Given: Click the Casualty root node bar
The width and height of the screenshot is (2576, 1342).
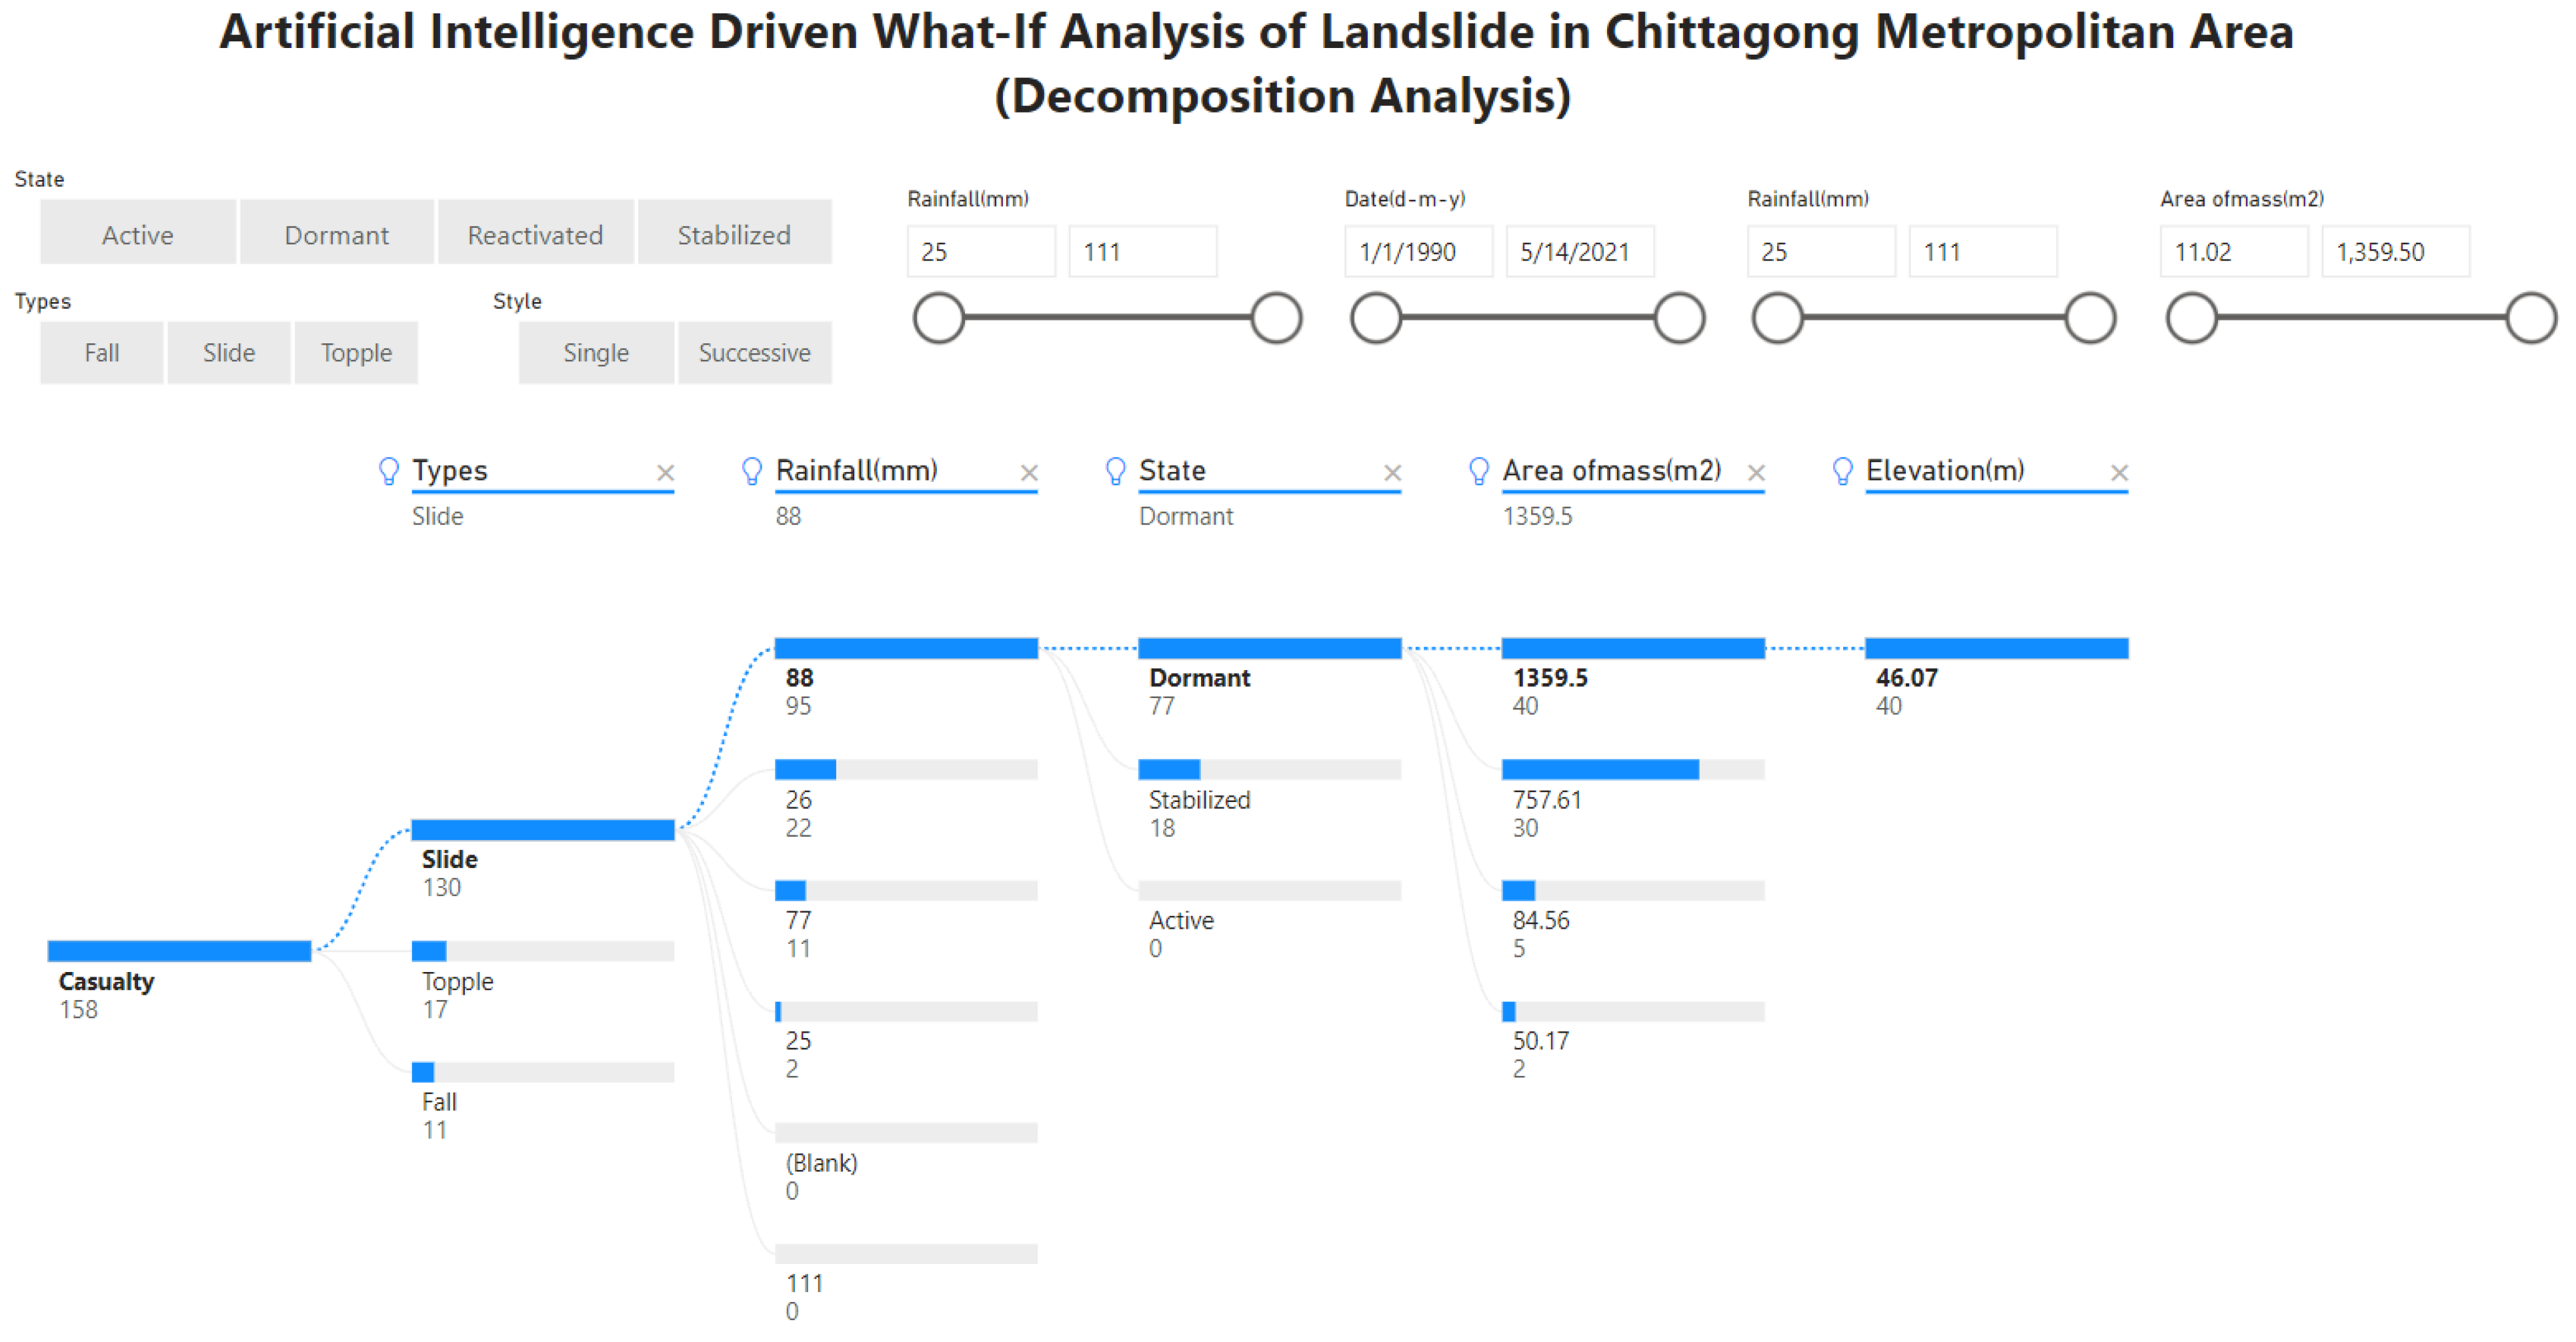Looking at the screenshot, I should (x=179, y=951).
